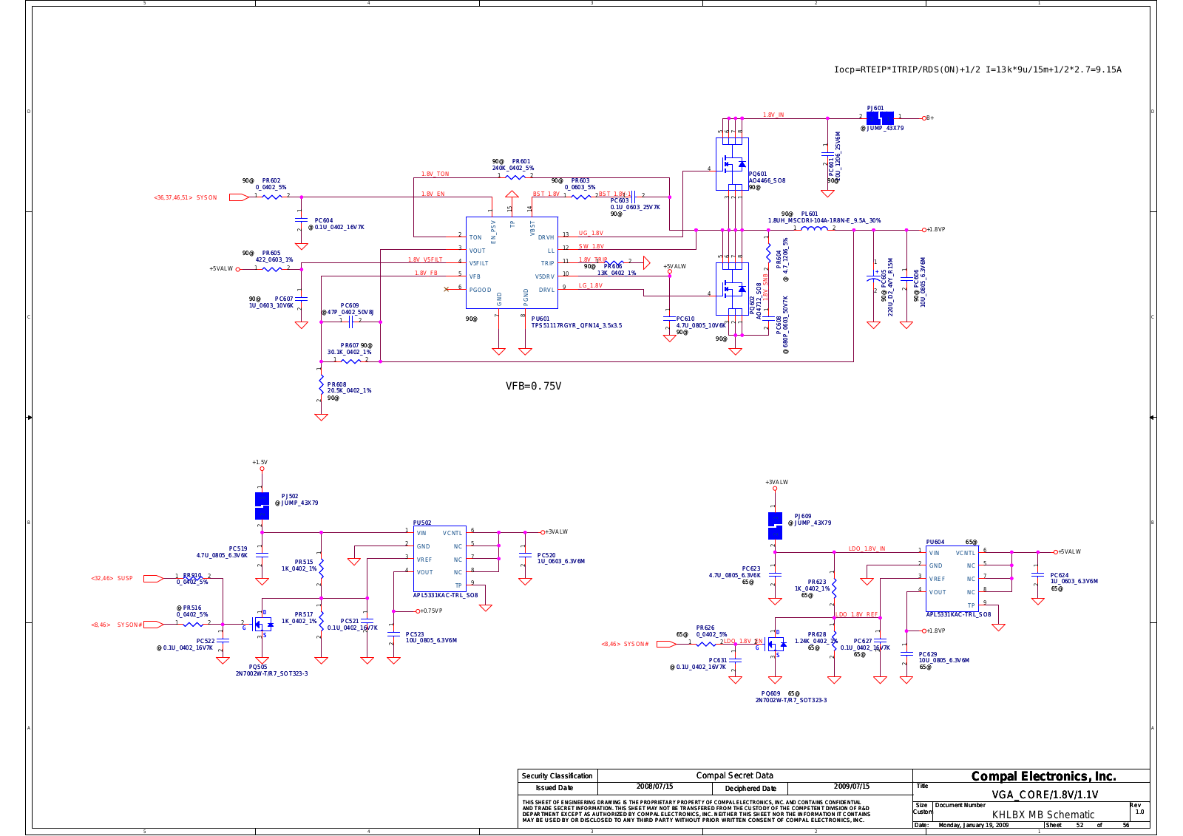Click the SYSON input port arrow

(239, 197)
